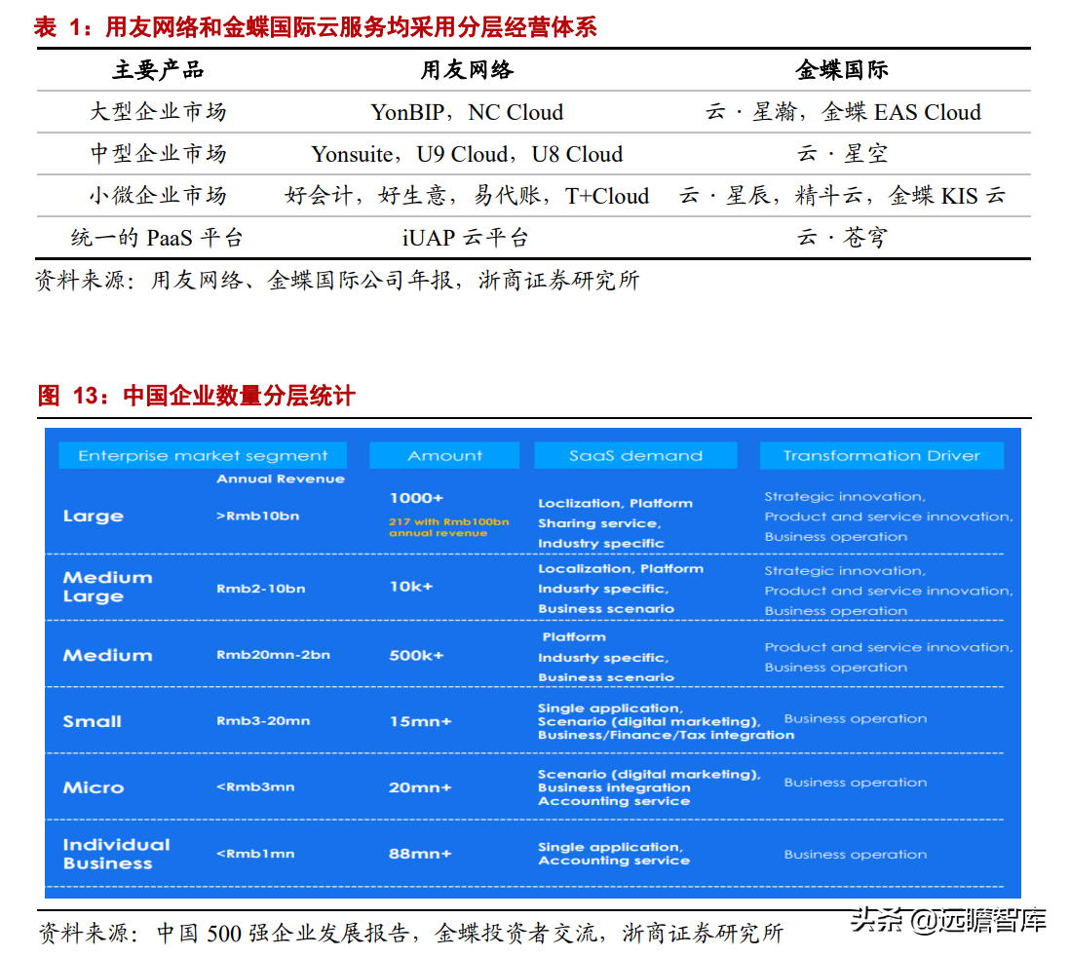The image size is (1070, 957).
Task: Click the 'Amount' header box
Action: pos(444,455)
